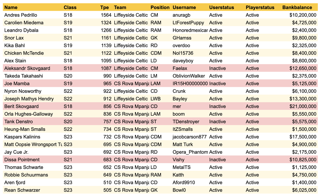Select the Orla Hughes-Galloway name cell

click(28, 114)
